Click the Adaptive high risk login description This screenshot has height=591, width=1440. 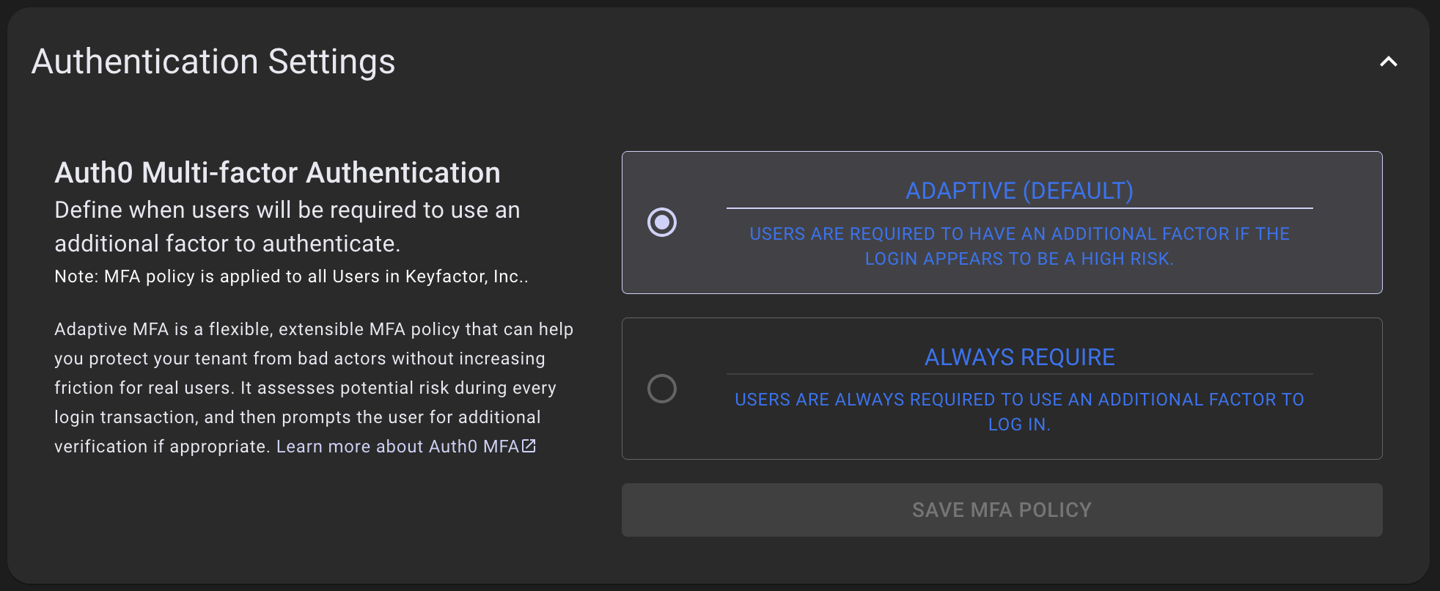[1019, 246]
